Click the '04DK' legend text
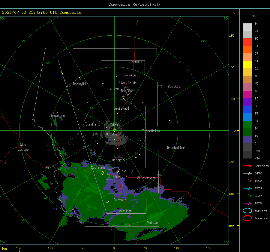Image resolution: width=270 pixels, height=252 pixels. (x=258, y=173)
